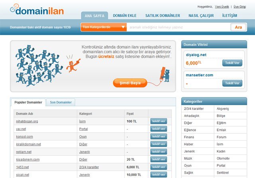Image resolution: width=255 pixels, height=178 pixels.
Task: Click the Üye Girişi link
Action: point(240,7)
